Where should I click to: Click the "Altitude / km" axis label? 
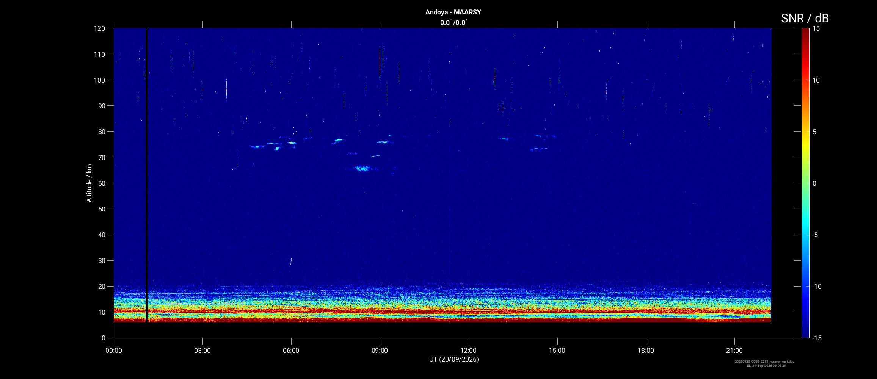tap(89, 183)
